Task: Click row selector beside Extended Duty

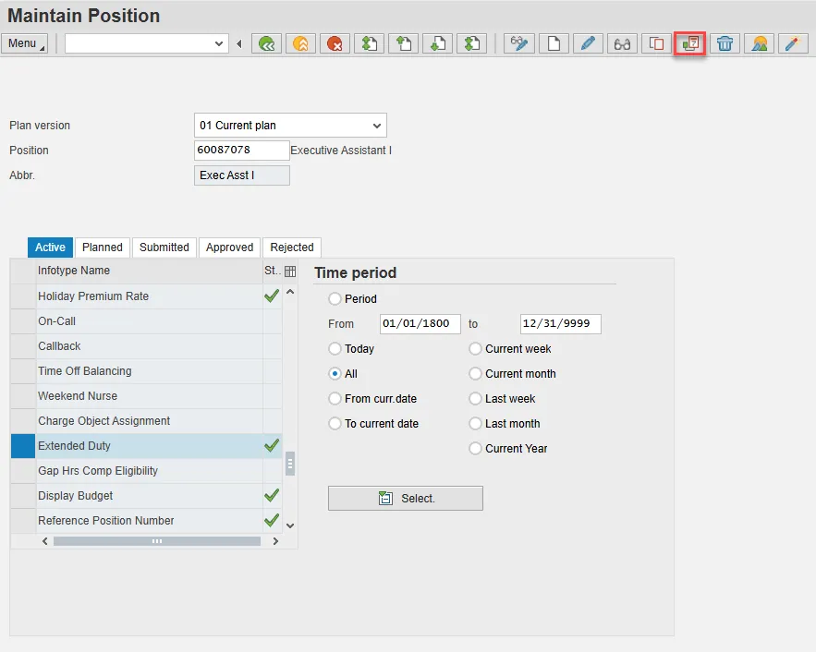Action: point(23,446)
